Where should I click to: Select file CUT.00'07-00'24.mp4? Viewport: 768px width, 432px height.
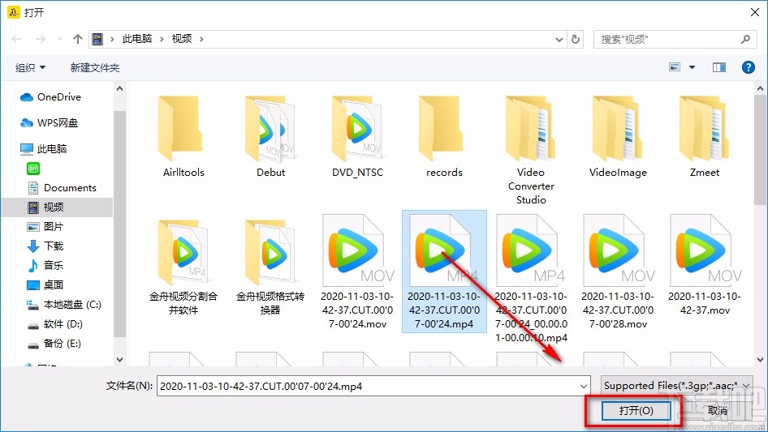(x=444, y=272)
